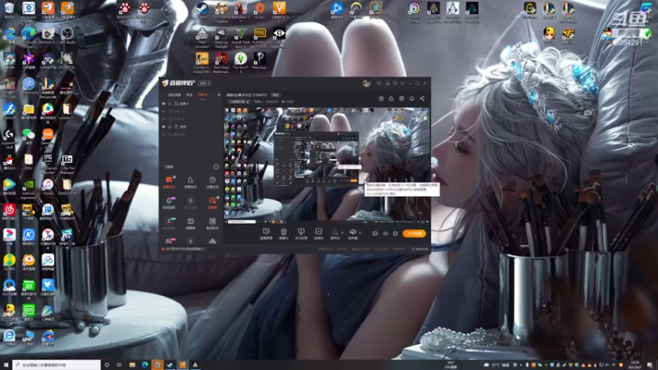Viewport: 658px width, 370px height.
Task: Click the round icon beside the toolbox heading
Action: (216, 167)
